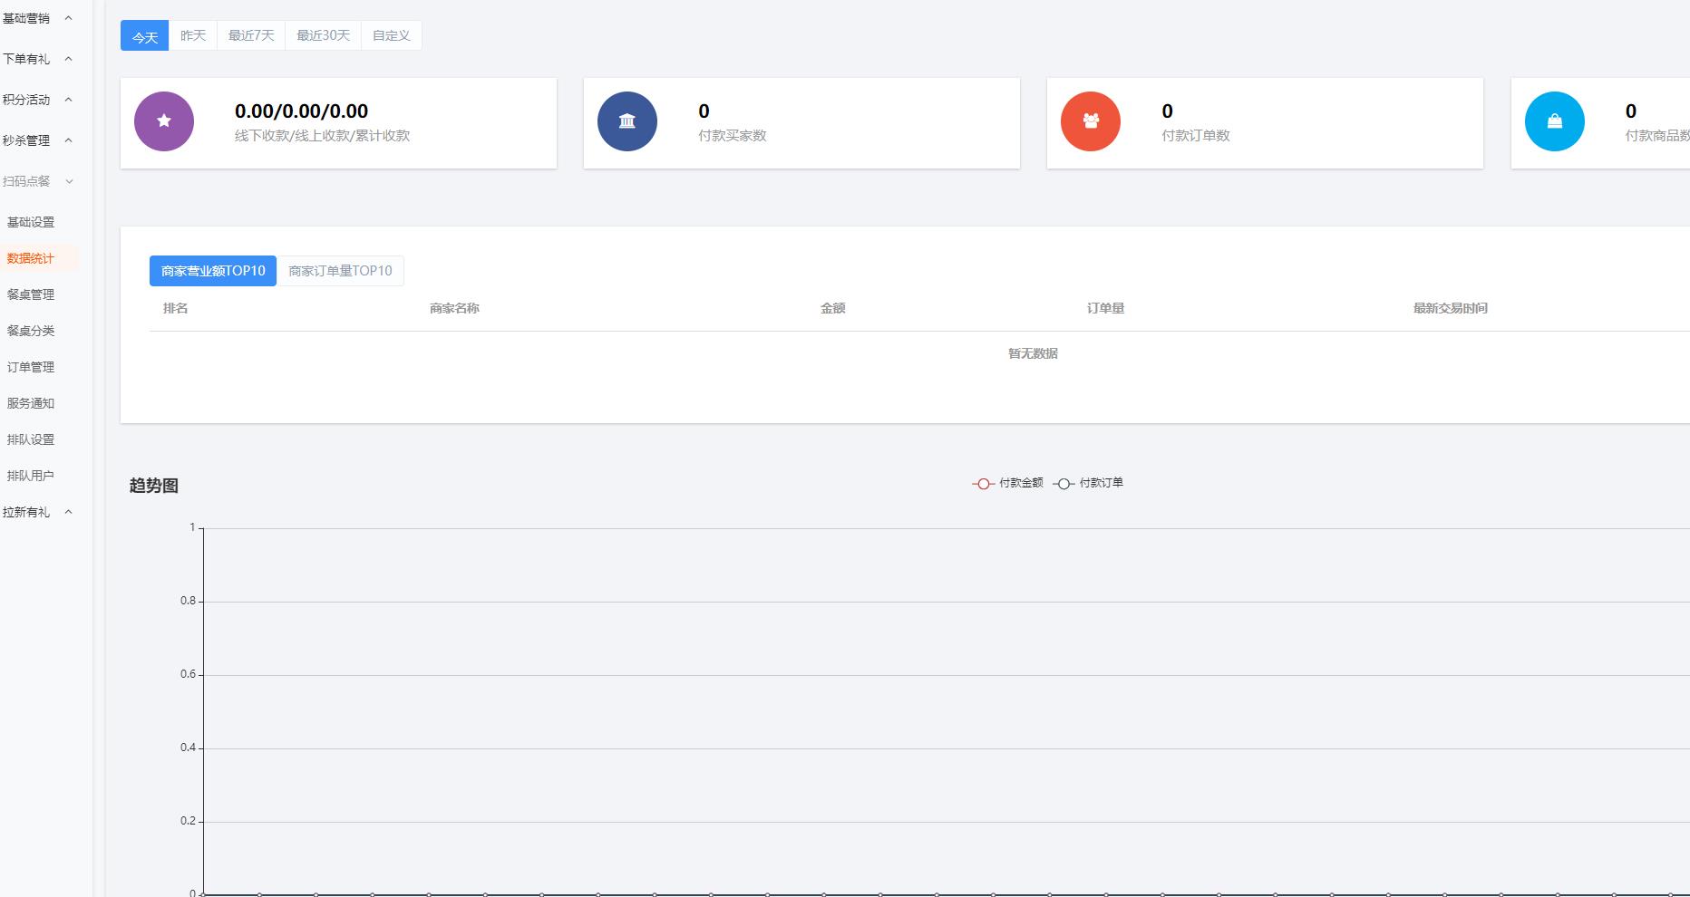Switch to 最近30天 date range
The image size is (1690, 897).
tap(323, 35)
